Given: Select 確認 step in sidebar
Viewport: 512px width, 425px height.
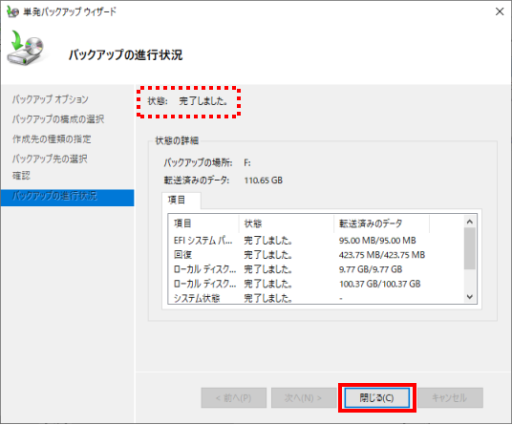Looking at the screenshot, I should (x=21, y=176).
